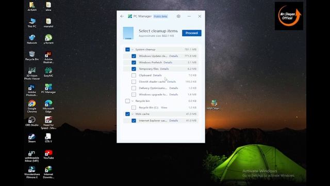Collapse the System cleanup group chevron

tap(133, 50)
